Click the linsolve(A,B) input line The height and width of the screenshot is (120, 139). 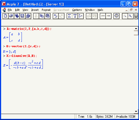coord(22,56)
